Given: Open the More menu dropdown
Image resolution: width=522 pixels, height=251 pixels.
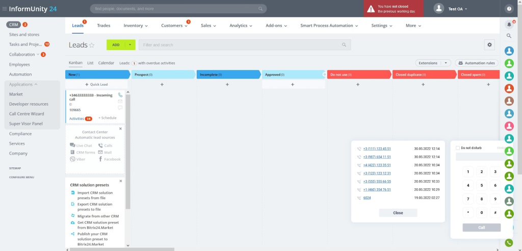Looking at the screenshot, I should [x=413, y=26].
